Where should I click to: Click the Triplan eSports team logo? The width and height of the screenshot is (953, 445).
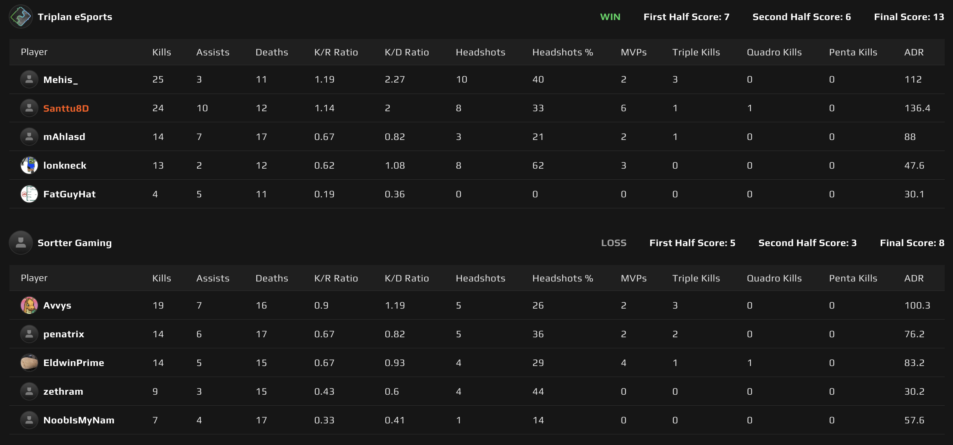(x=20, y=17)
